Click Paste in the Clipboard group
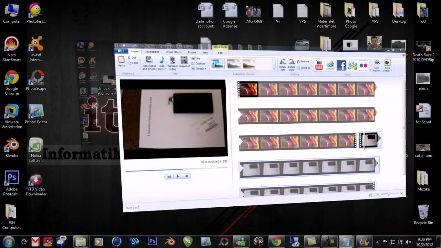This screenshot has height=248, width=441. click(x=121, y=61)
